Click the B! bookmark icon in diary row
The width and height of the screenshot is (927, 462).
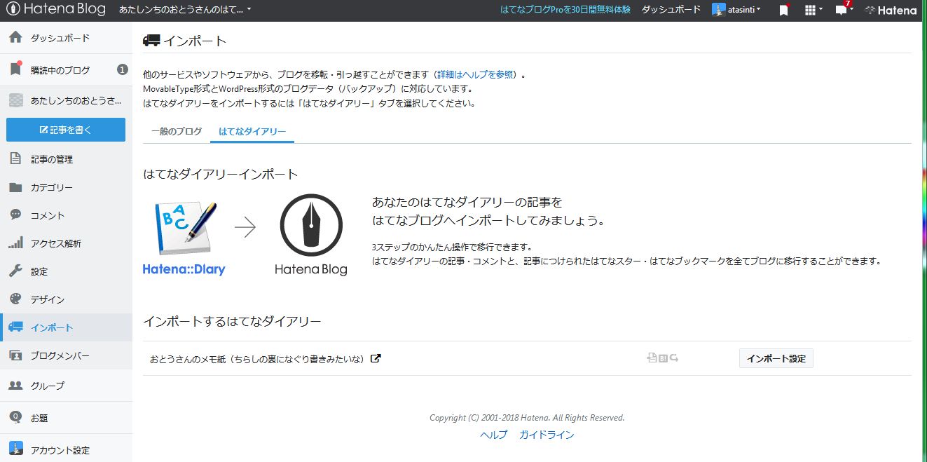coord(663,358)
